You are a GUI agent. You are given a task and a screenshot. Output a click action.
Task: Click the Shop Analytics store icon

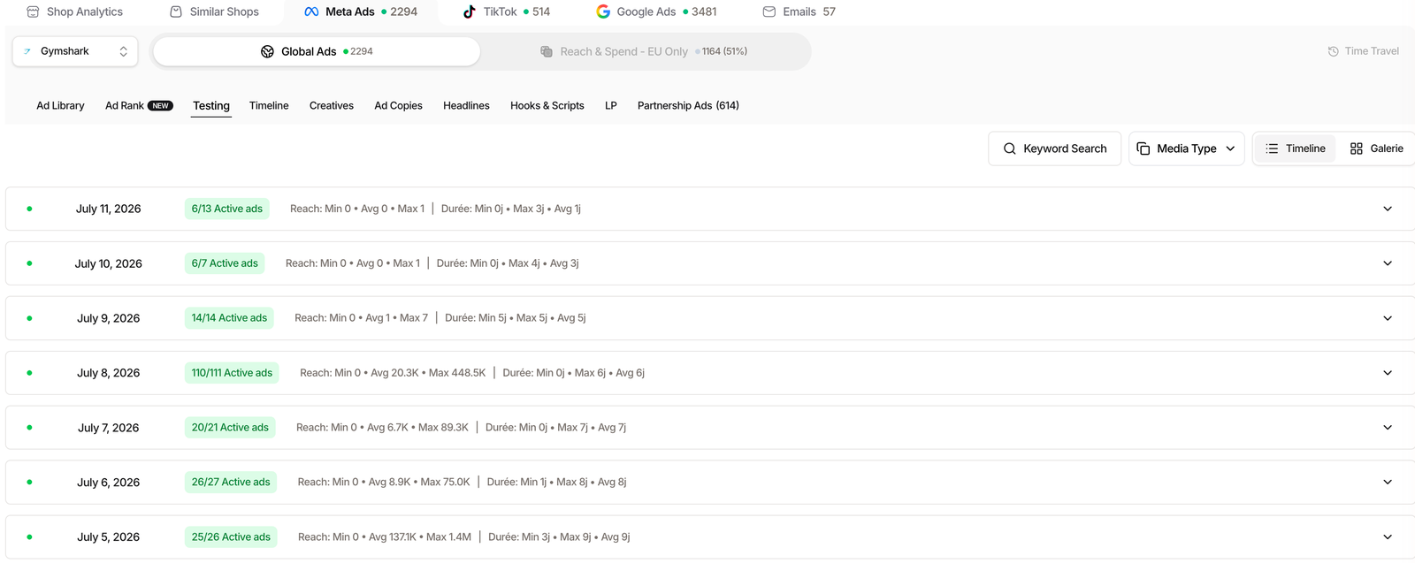[33, 11]
